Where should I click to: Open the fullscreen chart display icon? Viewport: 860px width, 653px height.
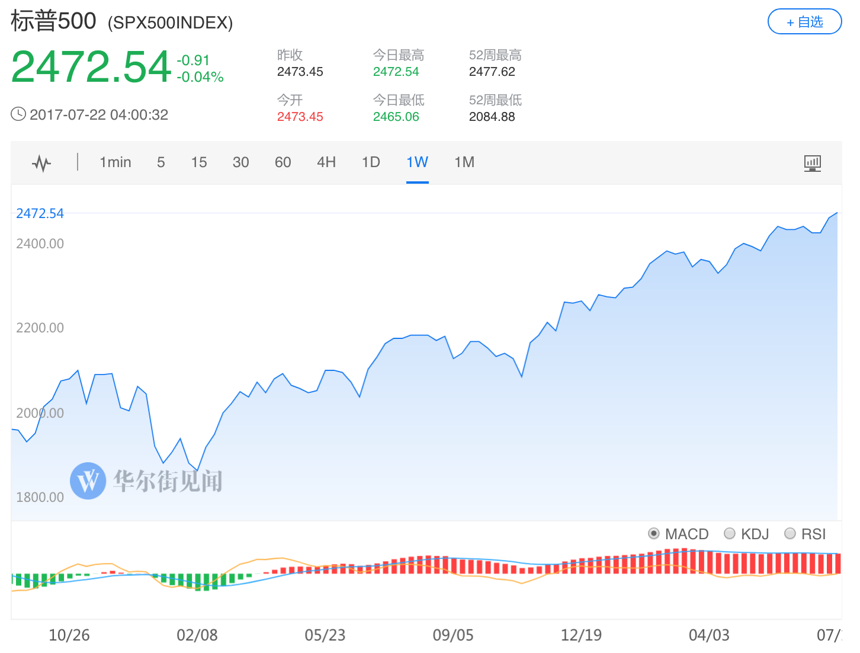coord(812,163)
